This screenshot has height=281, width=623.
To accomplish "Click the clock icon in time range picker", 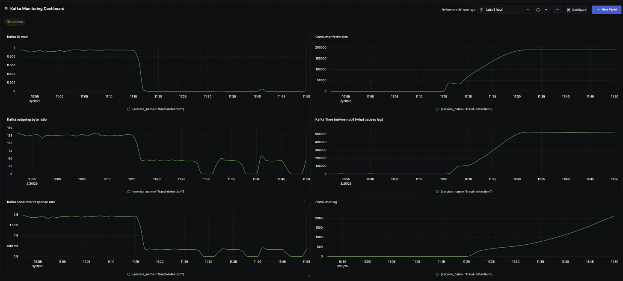I will [481, 9].
